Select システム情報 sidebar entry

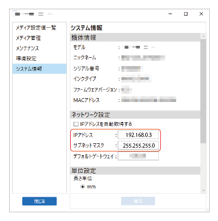coord(39,68)
